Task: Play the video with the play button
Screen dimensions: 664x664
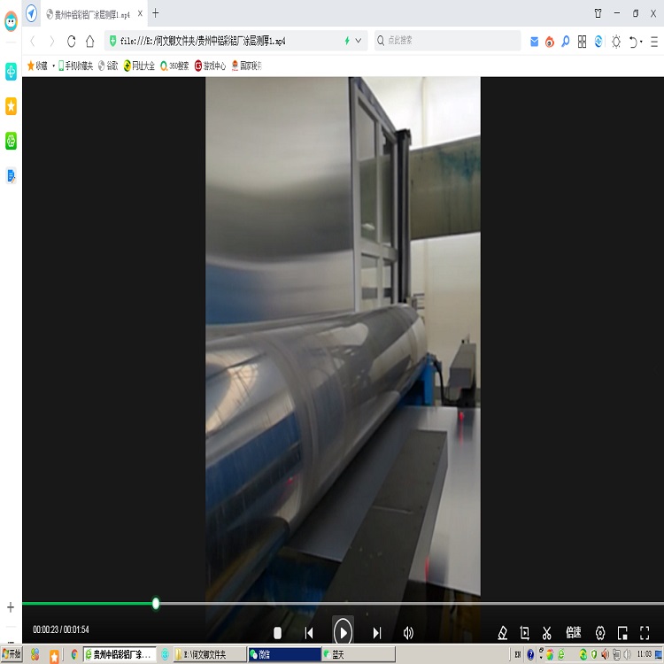Action: tap(343, 632)
